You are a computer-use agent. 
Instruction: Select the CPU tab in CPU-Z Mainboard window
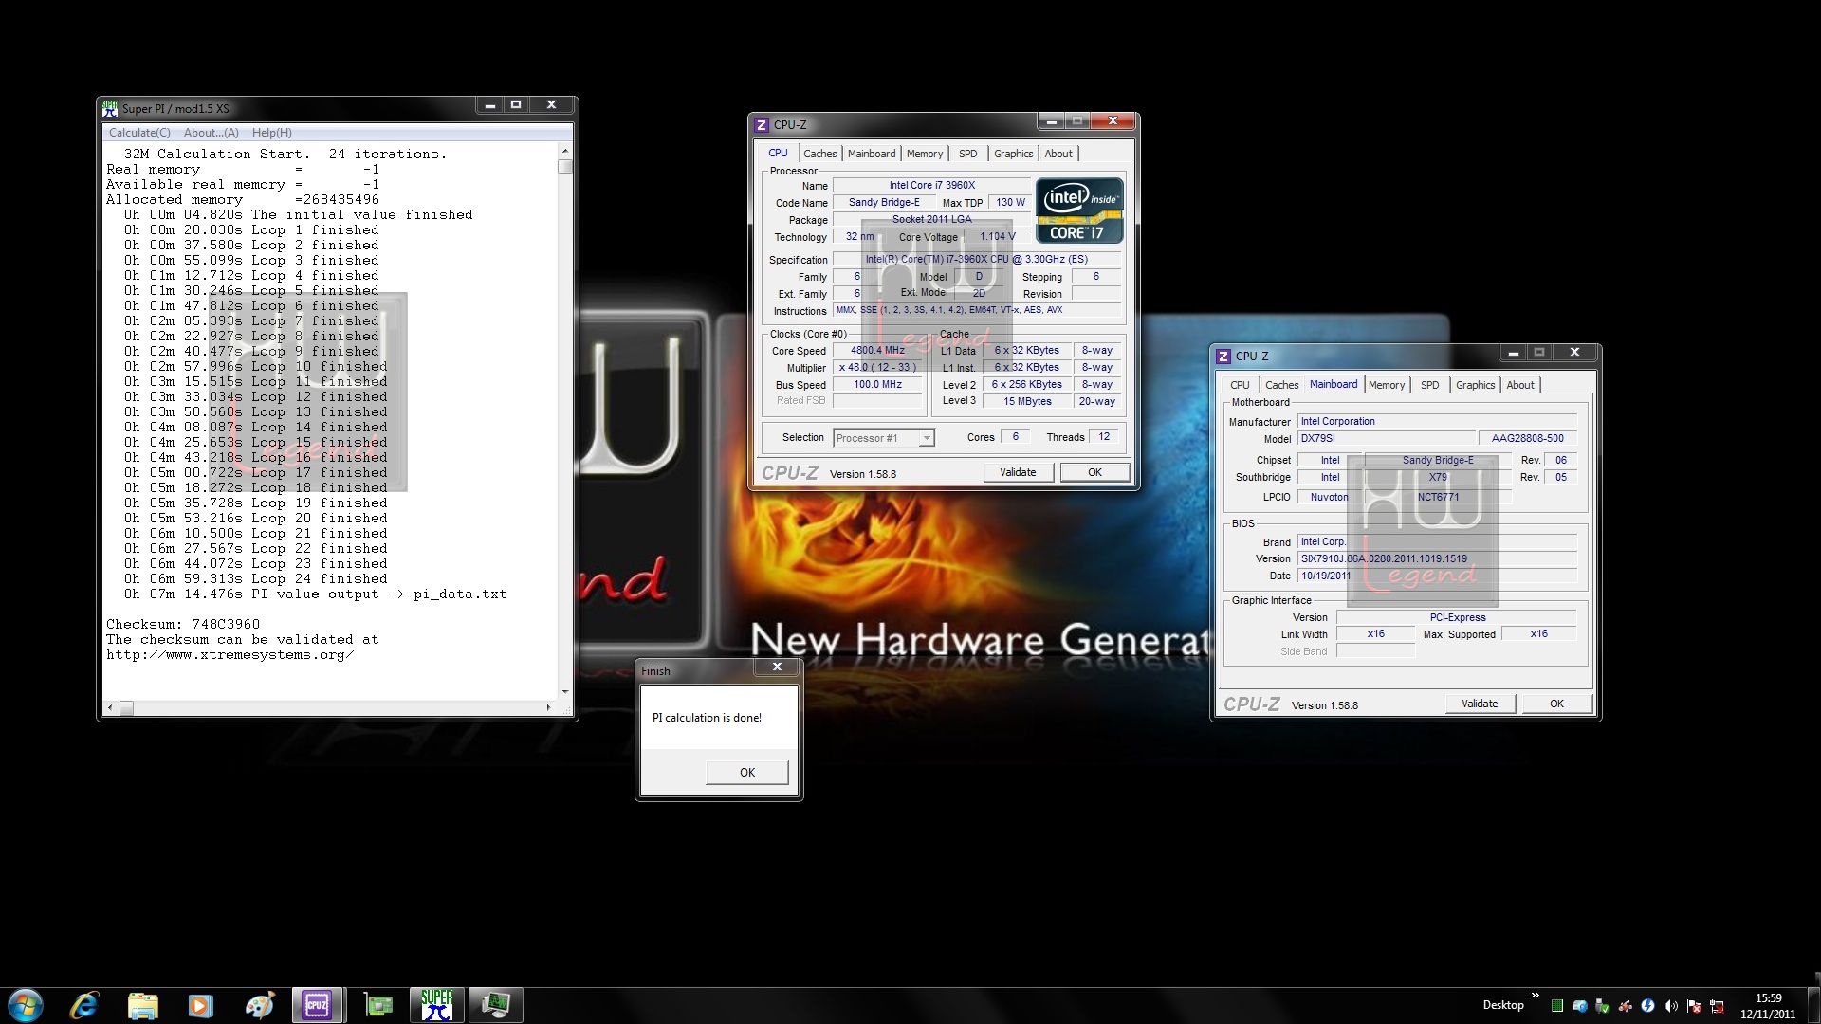pyautogui.click(x=1240, y=385)
